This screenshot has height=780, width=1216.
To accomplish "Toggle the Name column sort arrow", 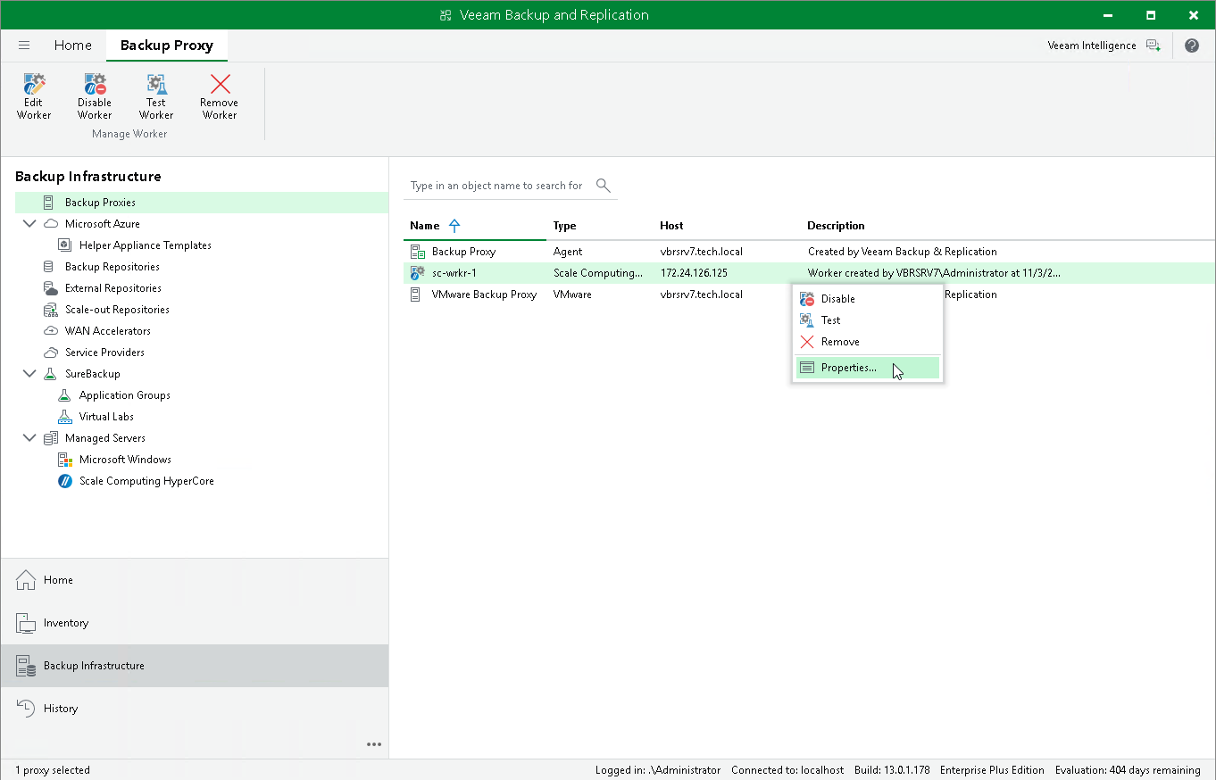I will (454, 226).
